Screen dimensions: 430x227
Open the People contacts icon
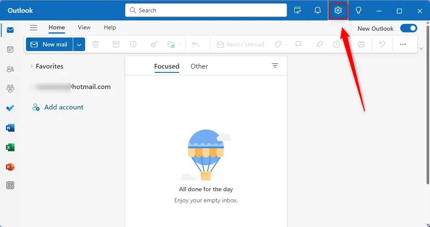click(x=10, y=69)
